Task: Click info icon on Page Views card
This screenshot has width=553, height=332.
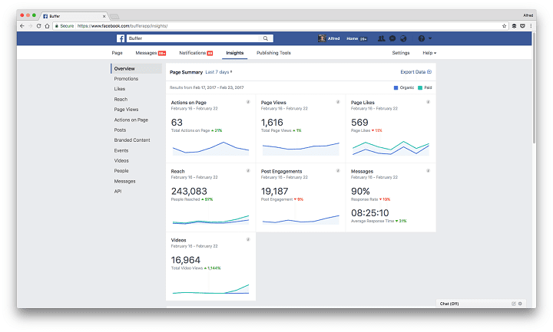Action: tap(338, 102)
